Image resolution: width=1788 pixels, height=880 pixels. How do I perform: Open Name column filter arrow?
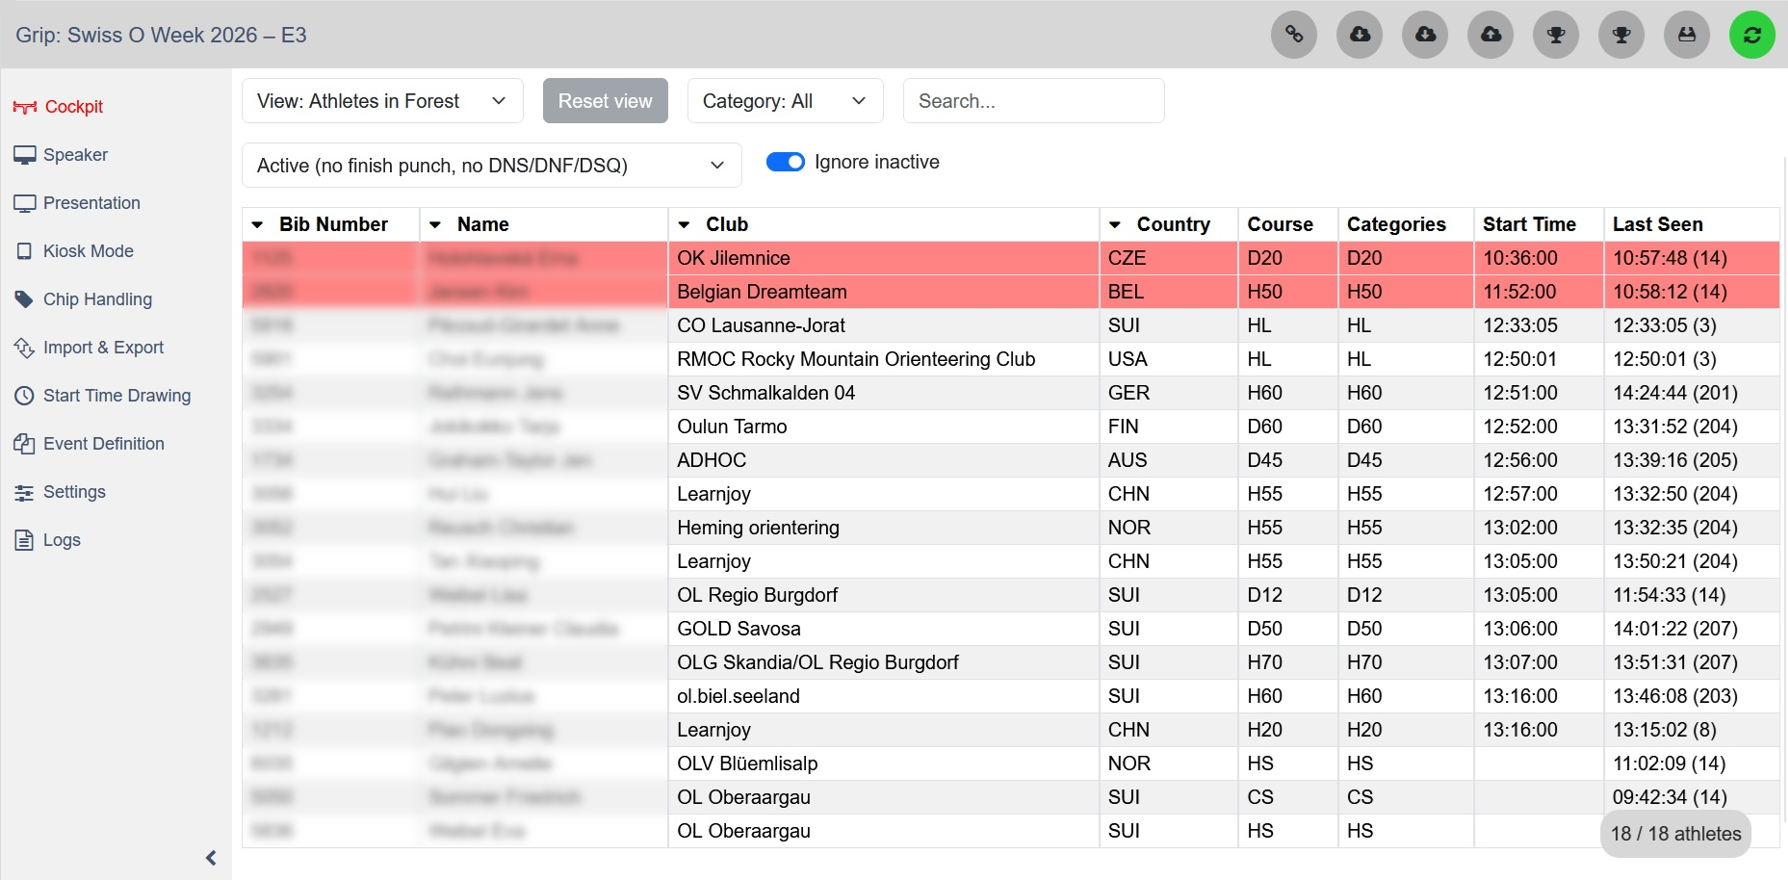click(x=435, y=224)
